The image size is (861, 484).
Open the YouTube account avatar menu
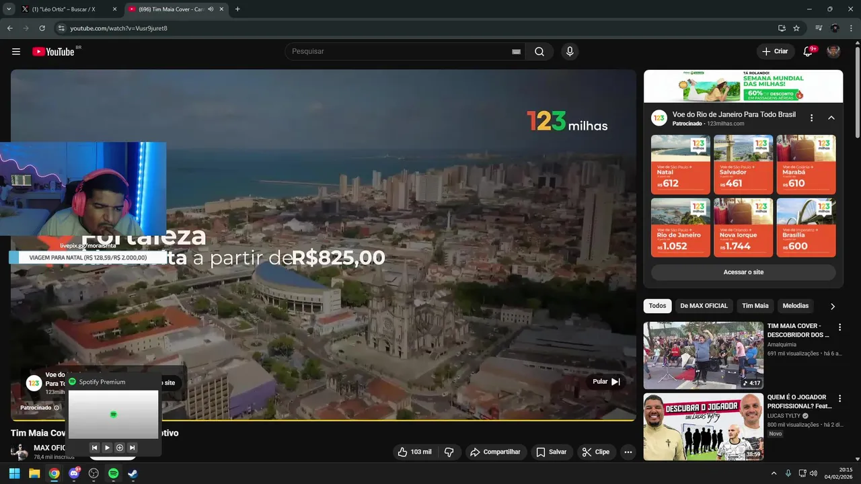[x=833, y=52]
